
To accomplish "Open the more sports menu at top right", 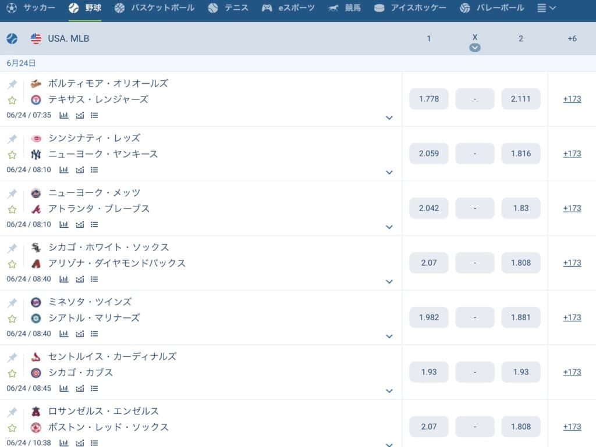I will coord(546,8).
